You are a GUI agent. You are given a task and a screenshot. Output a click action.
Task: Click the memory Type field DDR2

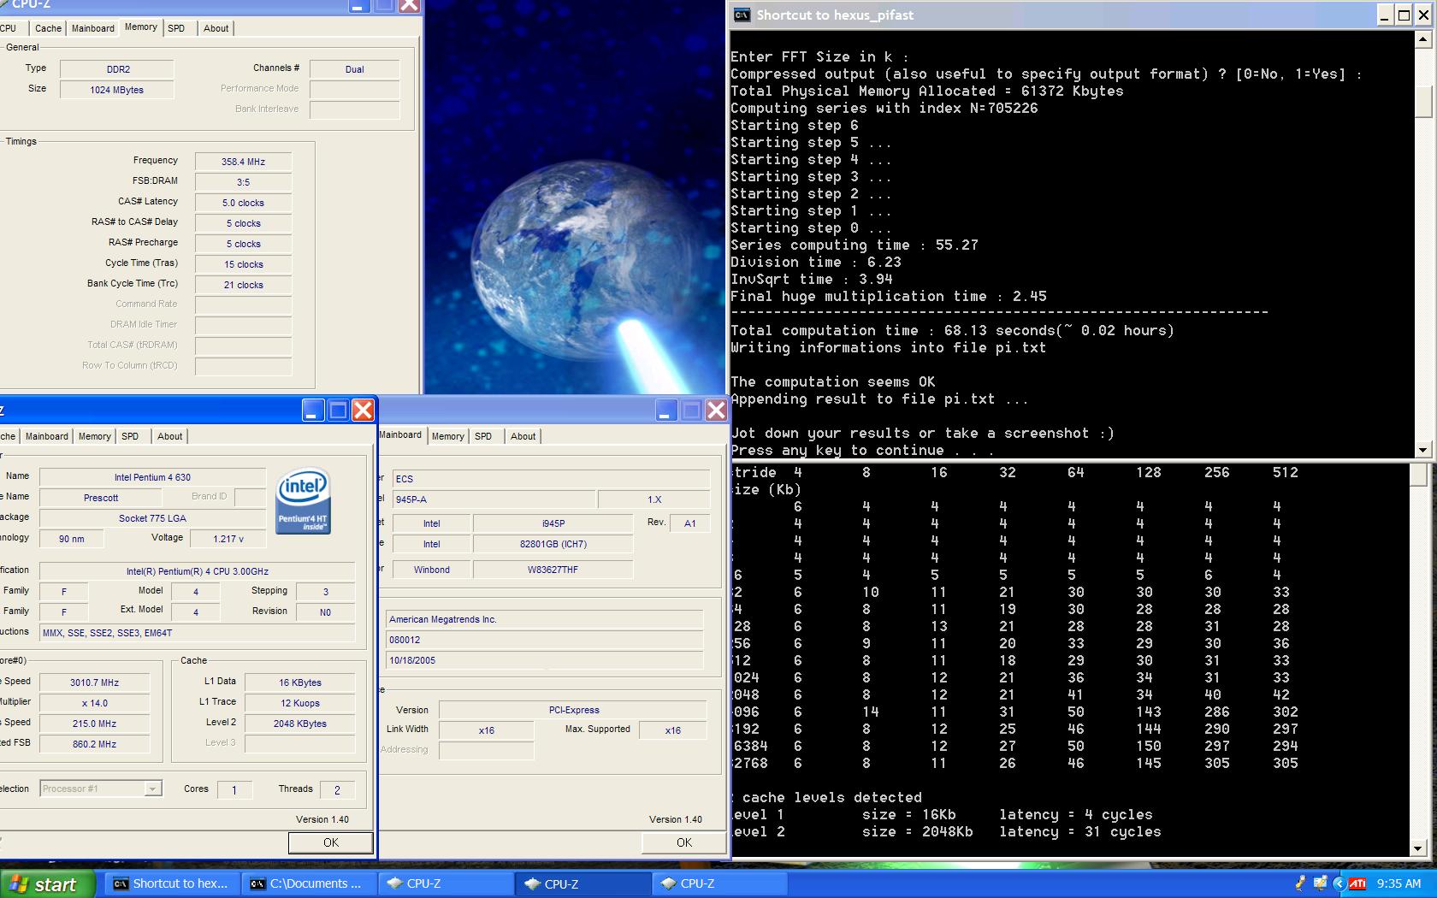click(116, 69)
